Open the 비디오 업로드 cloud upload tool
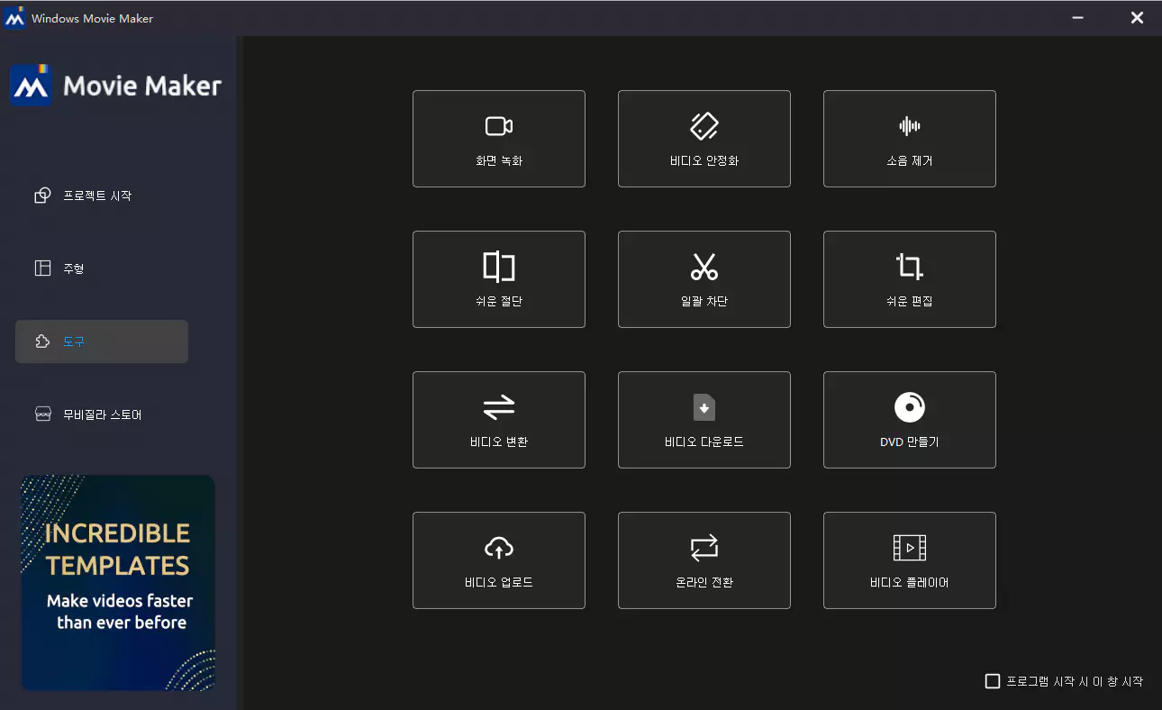The width and height of the screenshot is (1162, 710). coord(499,560)
